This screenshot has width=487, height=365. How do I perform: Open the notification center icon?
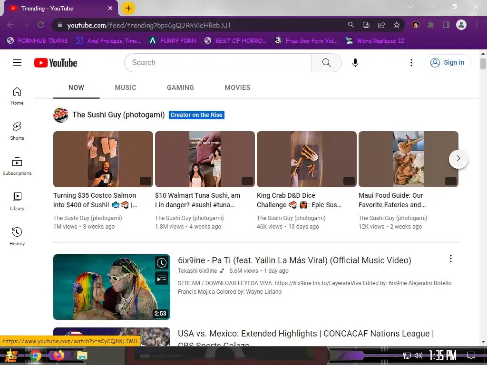point(471,355)
